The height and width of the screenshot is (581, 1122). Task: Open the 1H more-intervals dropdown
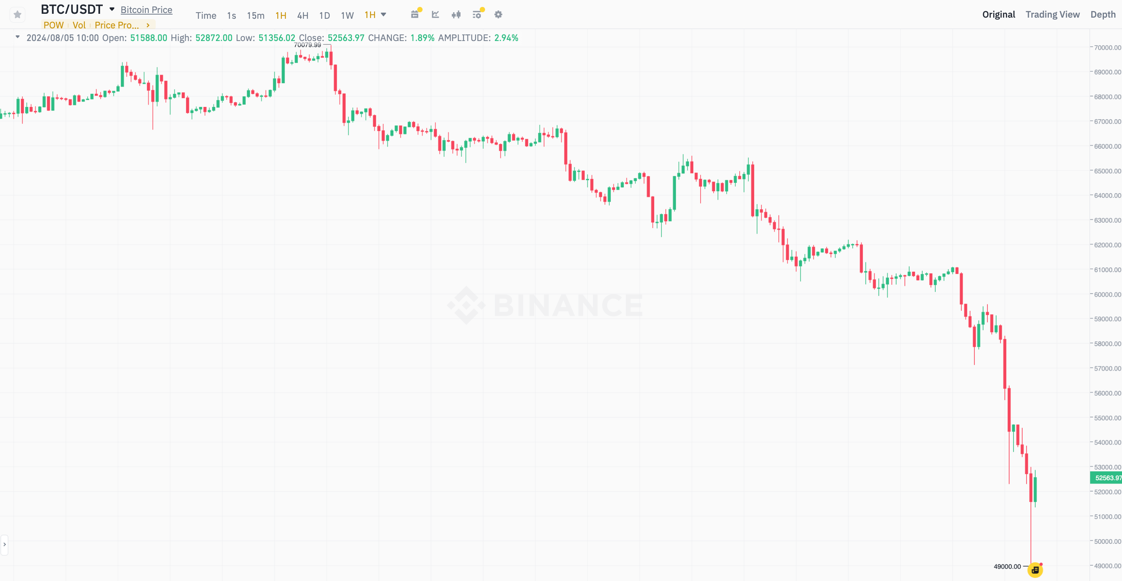coord(375,15)
